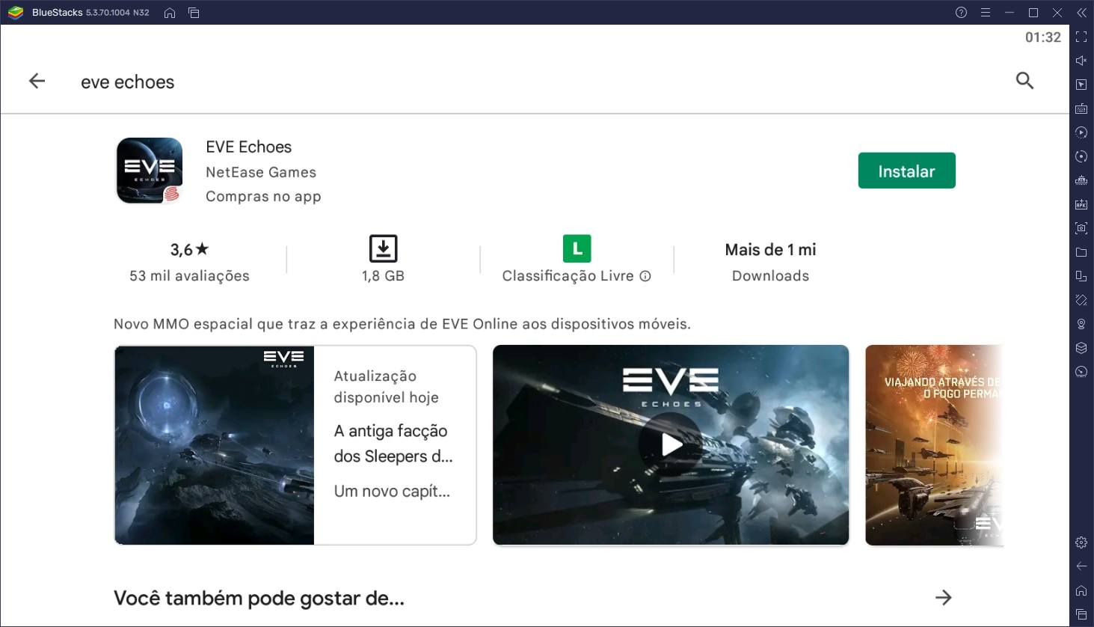
Task: Mute volume from sidebar speaker icon
Action: tap(1081, 61)
